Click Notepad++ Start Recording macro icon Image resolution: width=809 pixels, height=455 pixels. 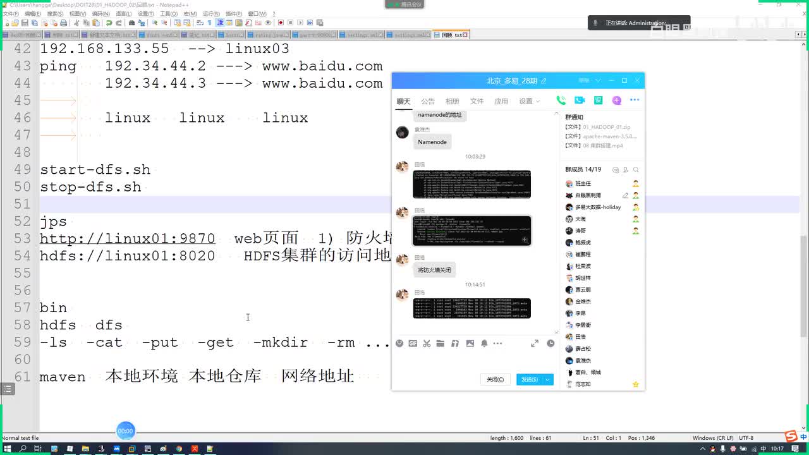(280, 23)
